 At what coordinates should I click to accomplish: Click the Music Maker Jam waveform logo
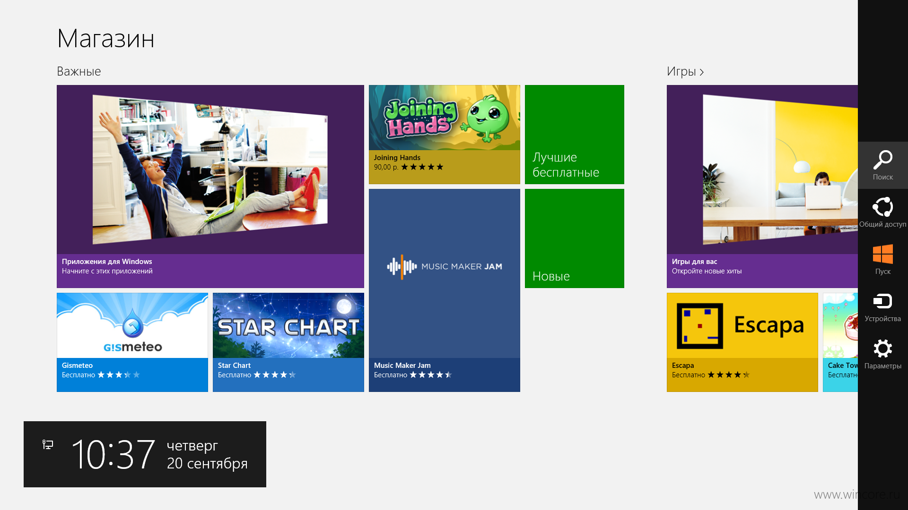(402, 267)
